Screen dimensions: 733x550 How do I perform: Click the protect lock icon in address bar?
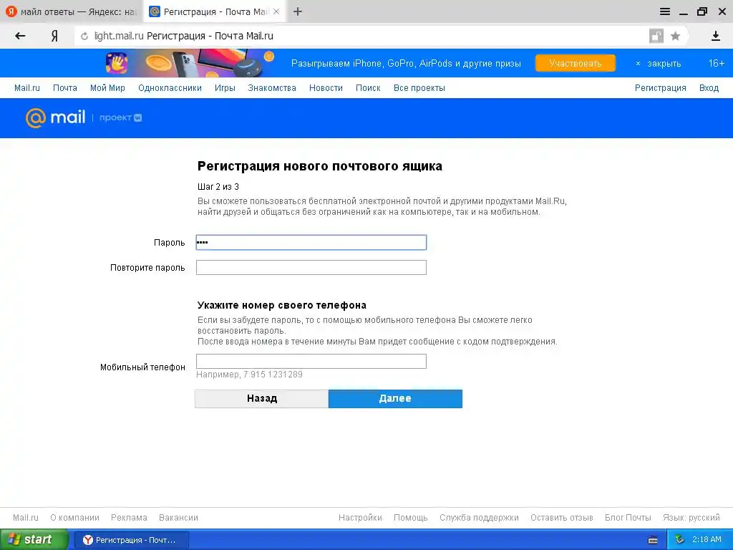tap(656, 36)
